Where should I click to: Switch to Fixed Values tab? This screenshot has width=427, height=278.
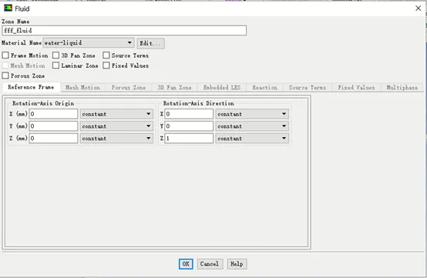click(x=356, y=88)
